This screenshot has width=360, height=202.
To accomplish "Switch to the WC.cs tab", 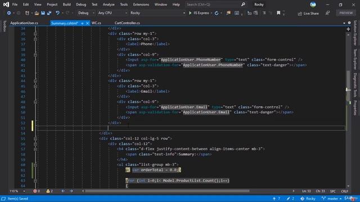I will point(96,23).
